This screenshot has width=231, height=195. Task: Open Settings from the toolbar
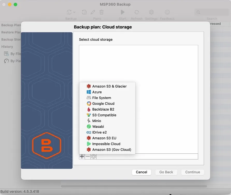(151, 12)
